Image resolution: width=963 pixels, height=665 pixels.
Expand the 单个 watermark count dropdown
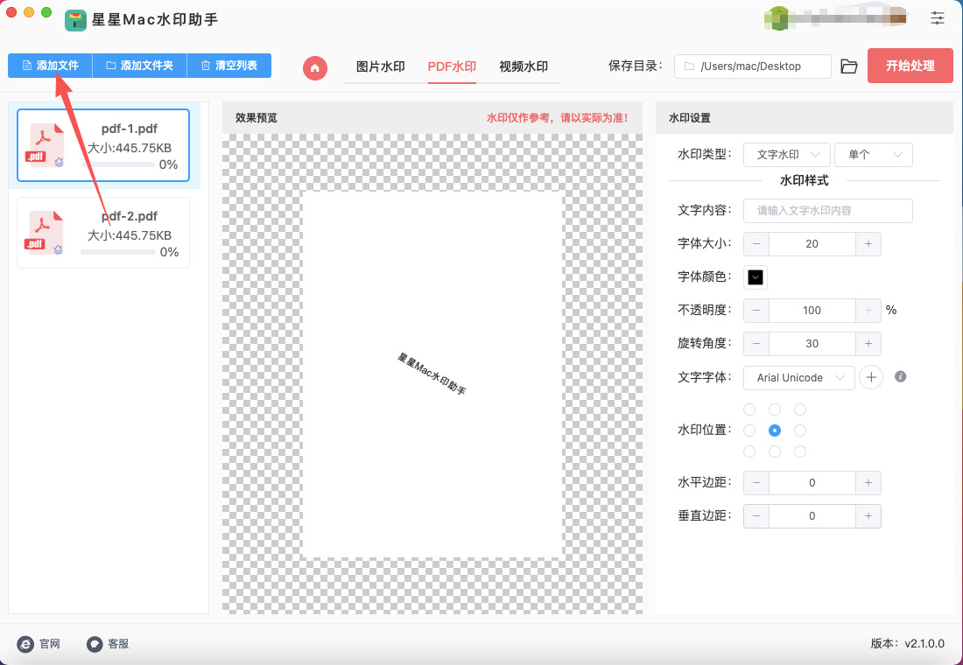click(x=873, y=155)
